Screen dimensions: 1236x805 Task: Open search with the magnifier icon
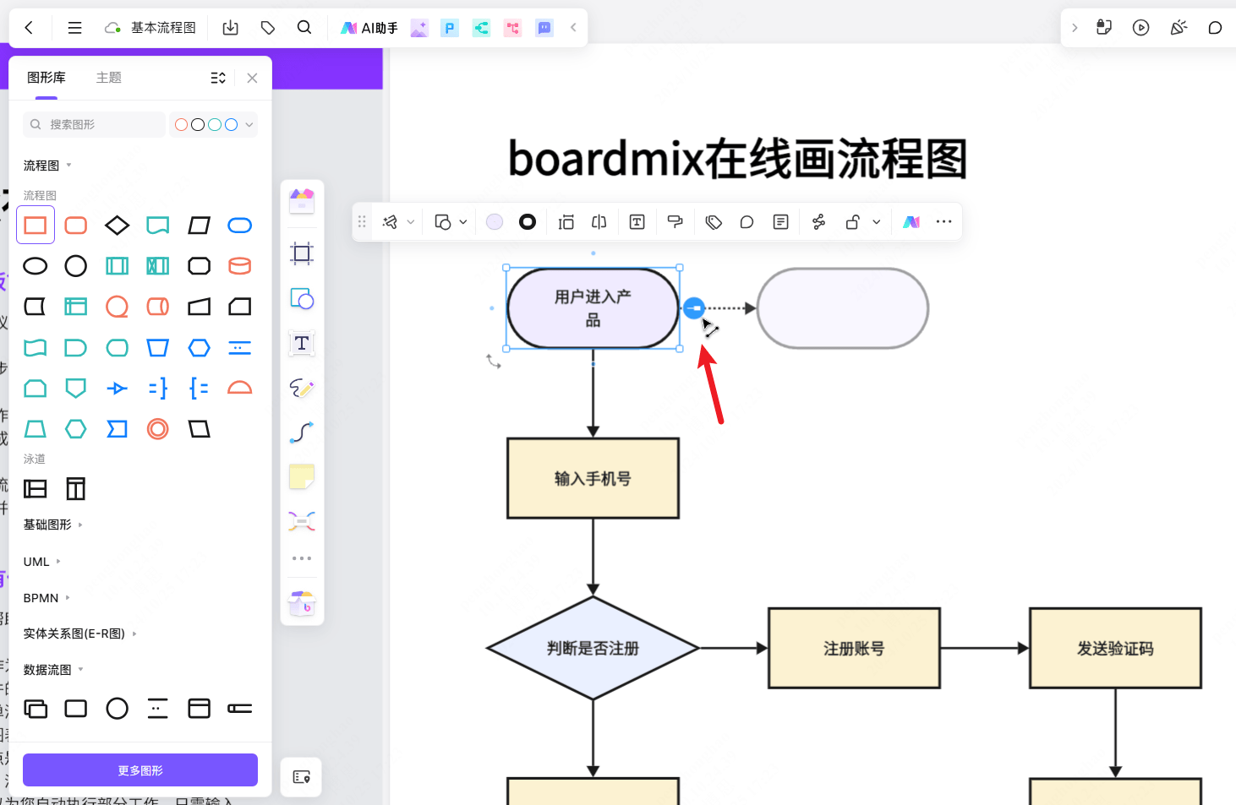pos(304,28)
